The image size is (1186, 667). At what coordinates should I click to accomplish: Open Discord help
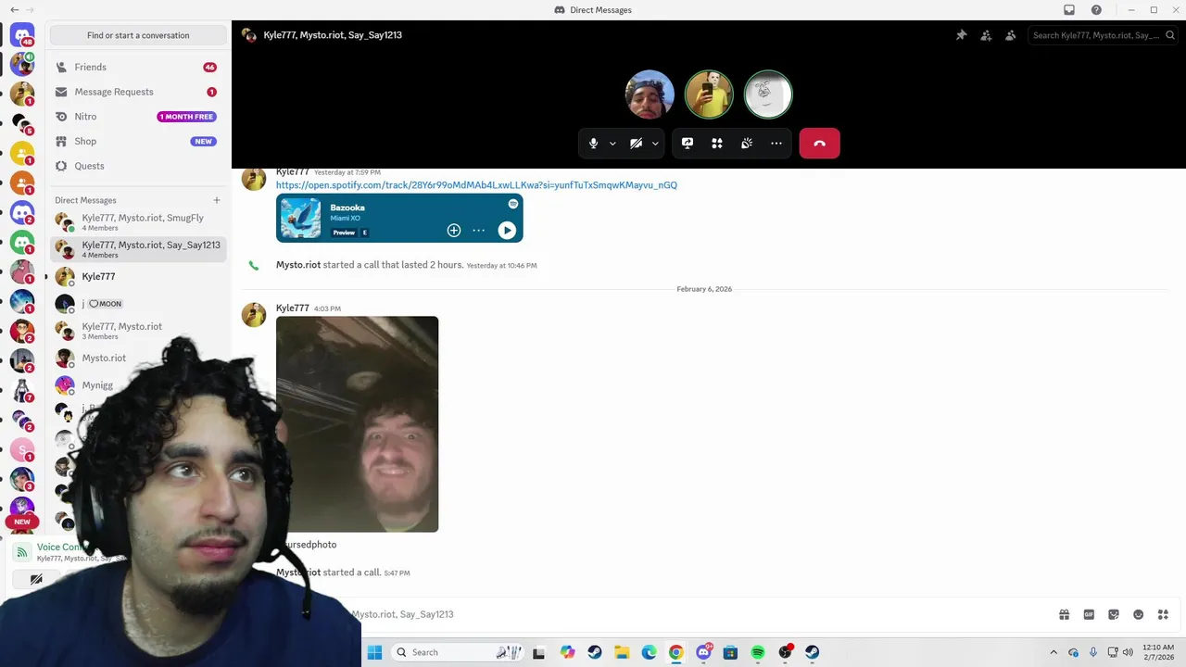(1097, 10)
